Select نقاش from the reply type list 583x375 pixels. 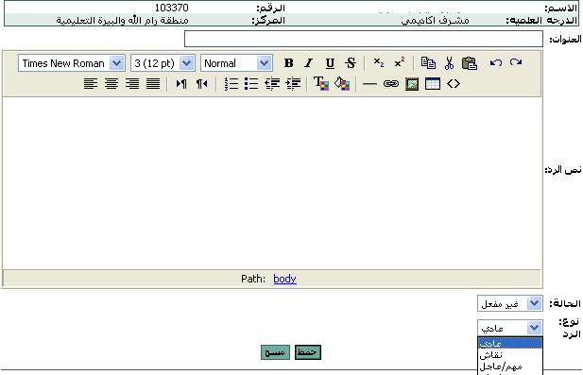(x=509, y=355)
